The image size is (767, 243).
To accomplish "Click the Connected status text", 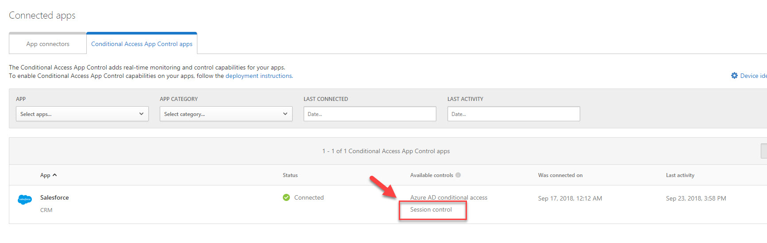I will click(309, 197).
